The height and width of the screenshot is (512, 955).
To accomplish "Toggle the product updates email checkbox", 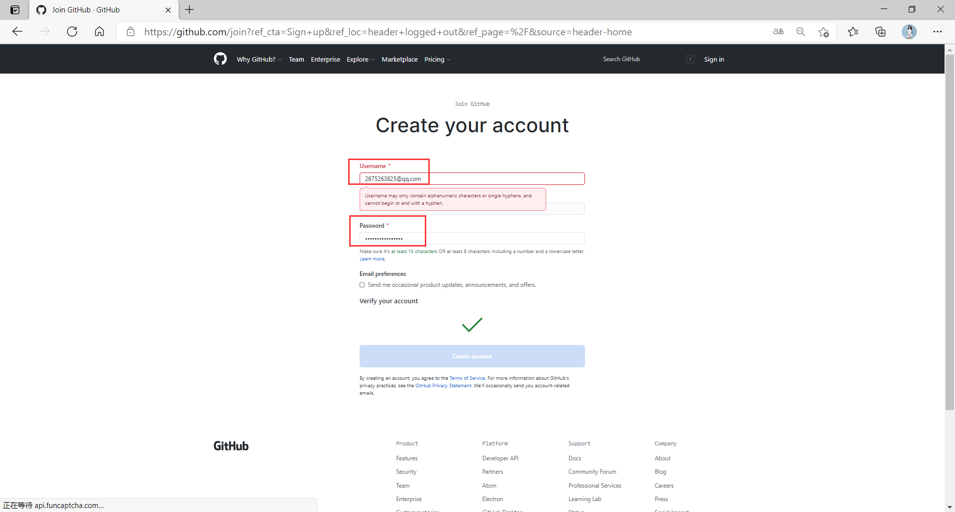I will pos(362,285).
